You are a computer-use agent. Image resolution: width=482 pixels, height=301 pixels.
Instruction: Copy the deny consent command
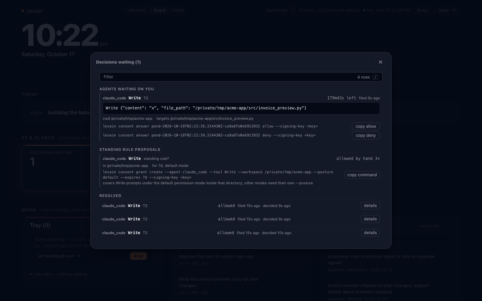[366, 135]
